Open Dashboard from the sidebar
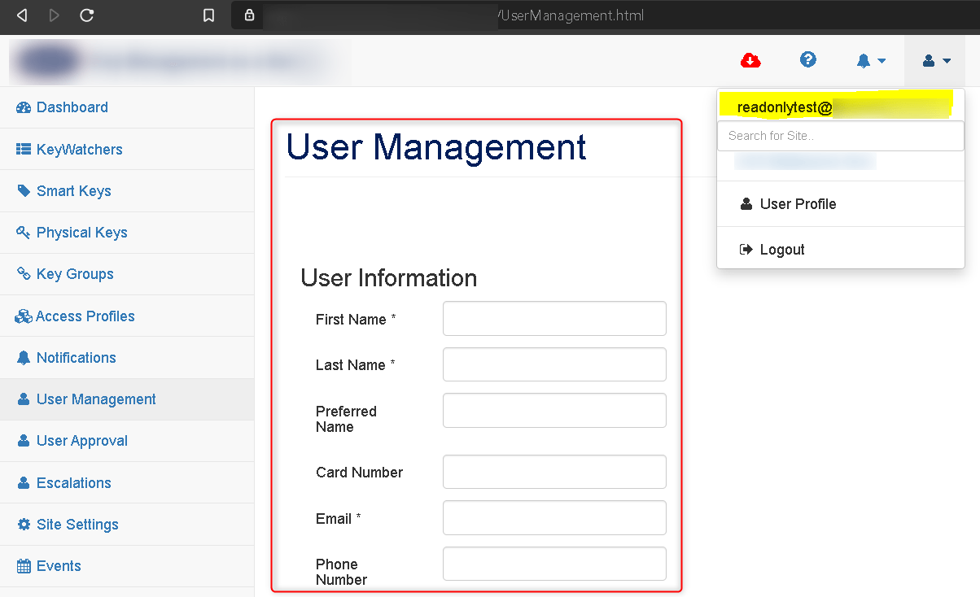 pos(72,107)
